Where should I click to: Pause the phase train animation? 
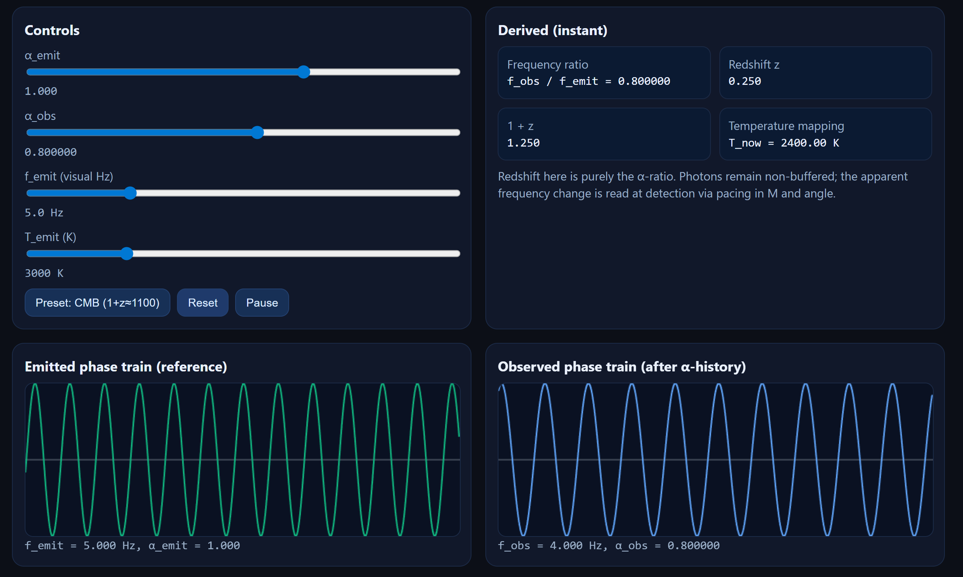click(x=261, y=302)
